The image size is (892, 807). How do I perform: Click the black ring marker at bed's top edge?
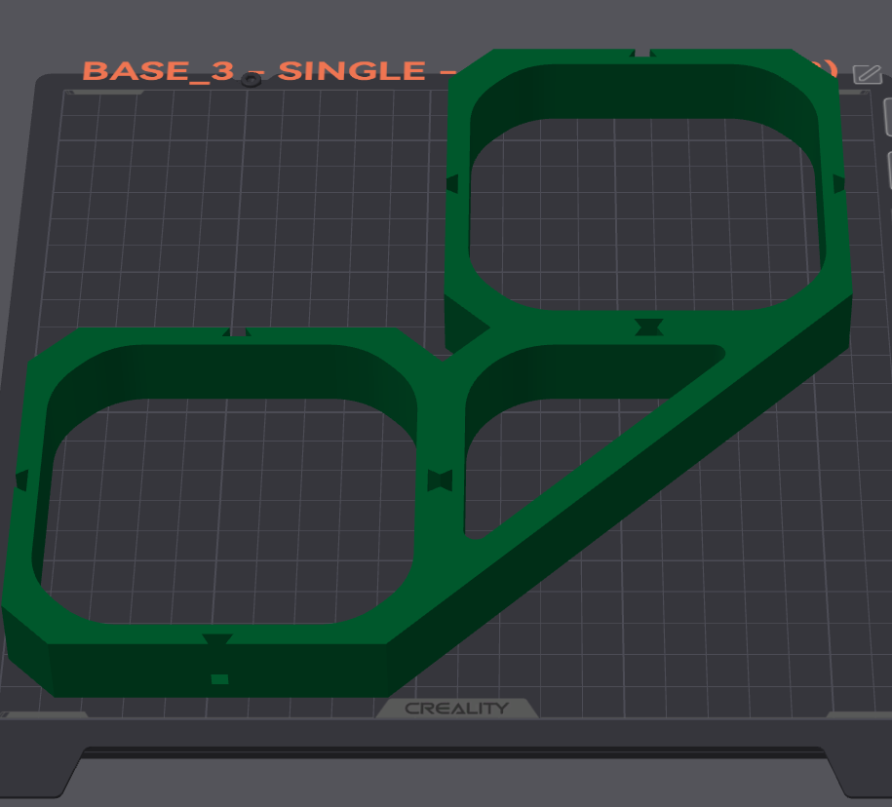(251, 80)
